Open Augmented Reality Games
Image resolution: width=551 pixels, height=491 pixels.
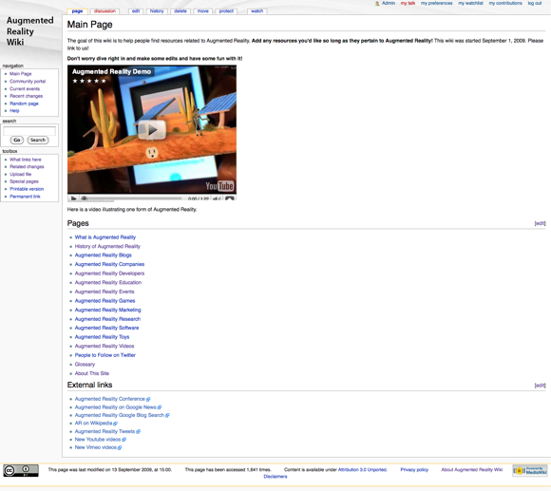tap(104, 301)
